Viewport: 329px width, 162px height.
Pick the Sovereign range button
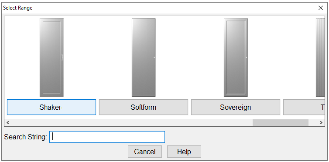[236, 107]
